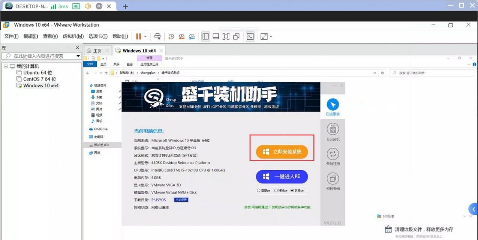The height and width of the screenshot is (240, 478).
Task: Toggle the show library sidebar icon
Action: pyautogui.click(x=205, y=36)
